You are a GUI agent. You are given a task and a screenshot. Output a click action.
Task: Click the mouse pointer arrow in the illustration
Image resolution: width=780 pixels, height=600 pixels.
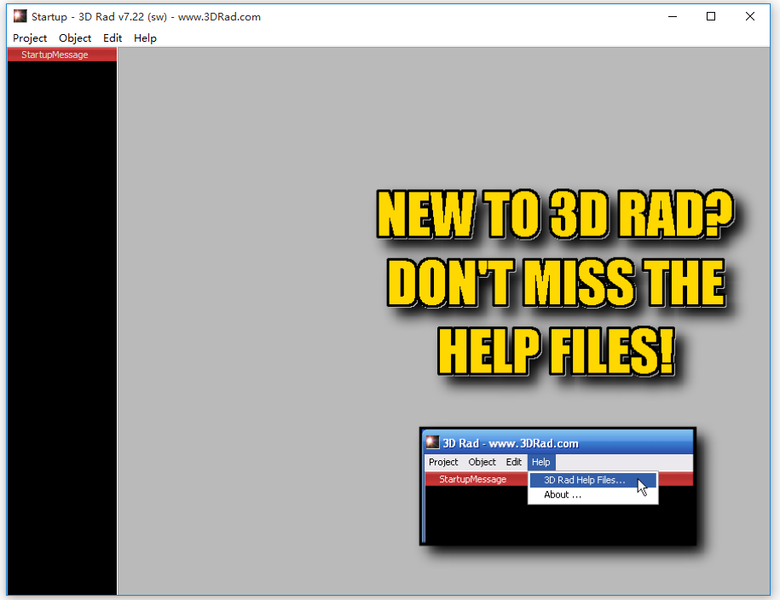tap(642, 487)
